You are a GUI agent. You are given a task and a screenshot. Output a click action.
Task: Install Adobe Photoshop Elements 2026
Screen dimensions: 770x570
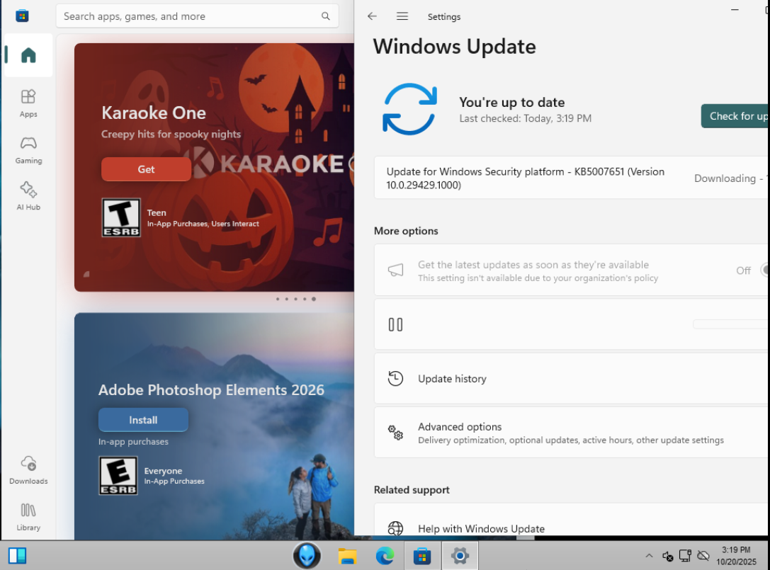[x=143, y=420]
